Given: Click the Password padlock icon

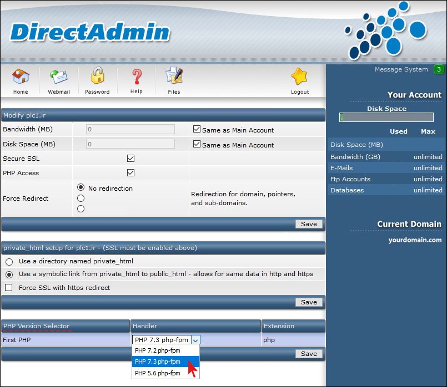Looking at the screenshot, I should (98, 75).
